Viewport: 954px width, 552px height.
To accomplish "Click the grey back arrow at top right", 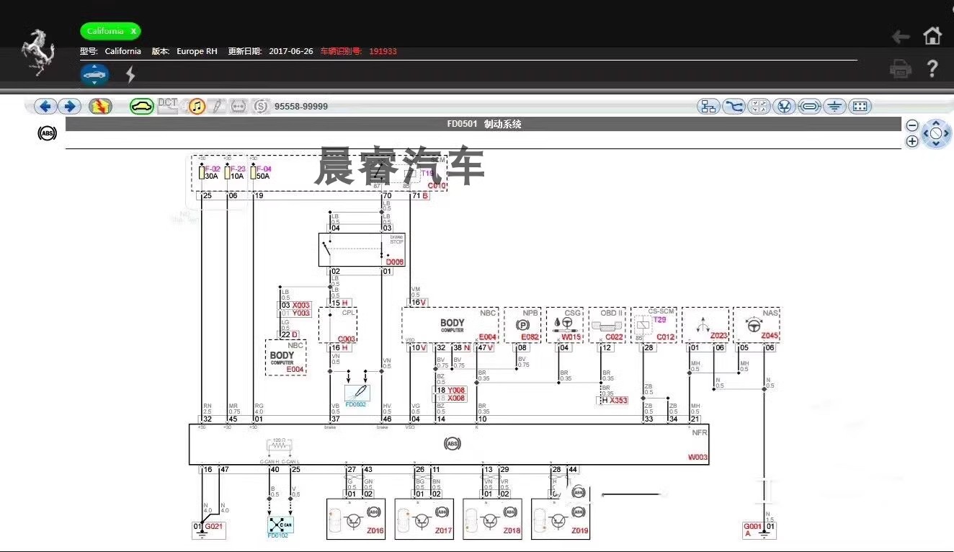I will pyautogui.click(x=901, y=37).
